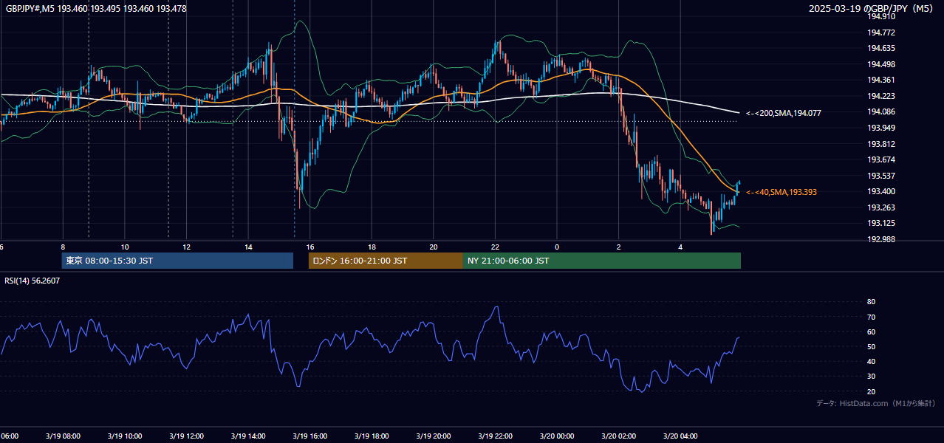Viewport: 944px width, 443px height.
Task: Click price axis value 194.635
Action: pyautogui.click(x=881, y=48)
